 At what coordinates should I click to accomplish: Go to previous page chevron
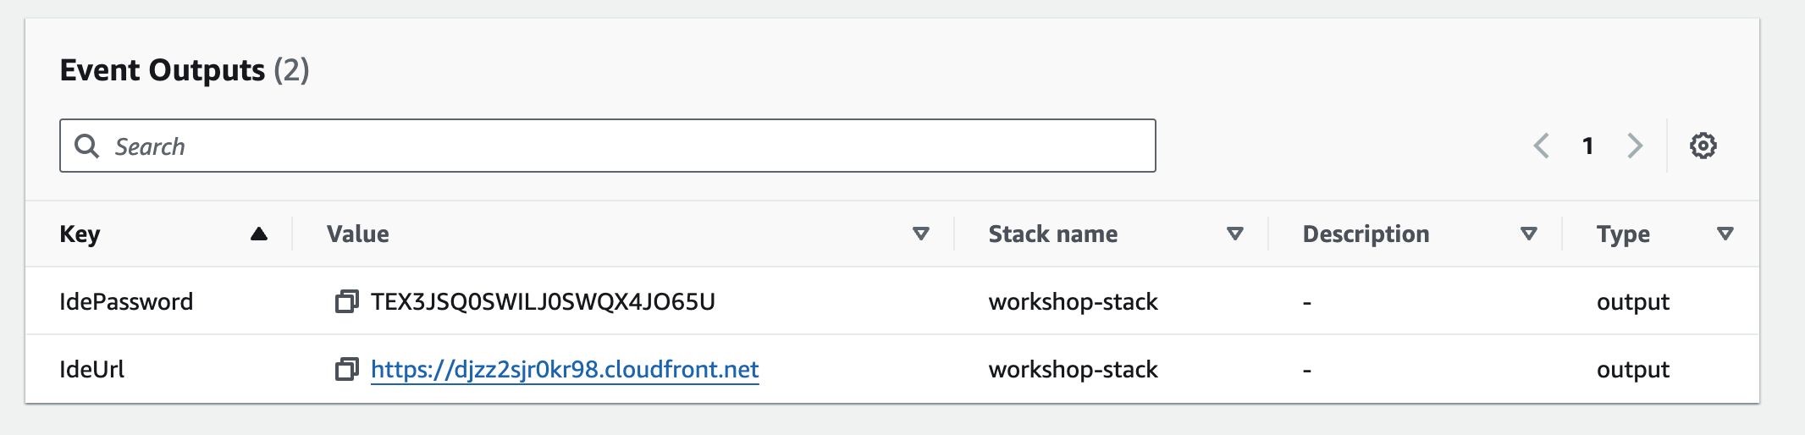pyautogui.click(x=1542, y=146)
